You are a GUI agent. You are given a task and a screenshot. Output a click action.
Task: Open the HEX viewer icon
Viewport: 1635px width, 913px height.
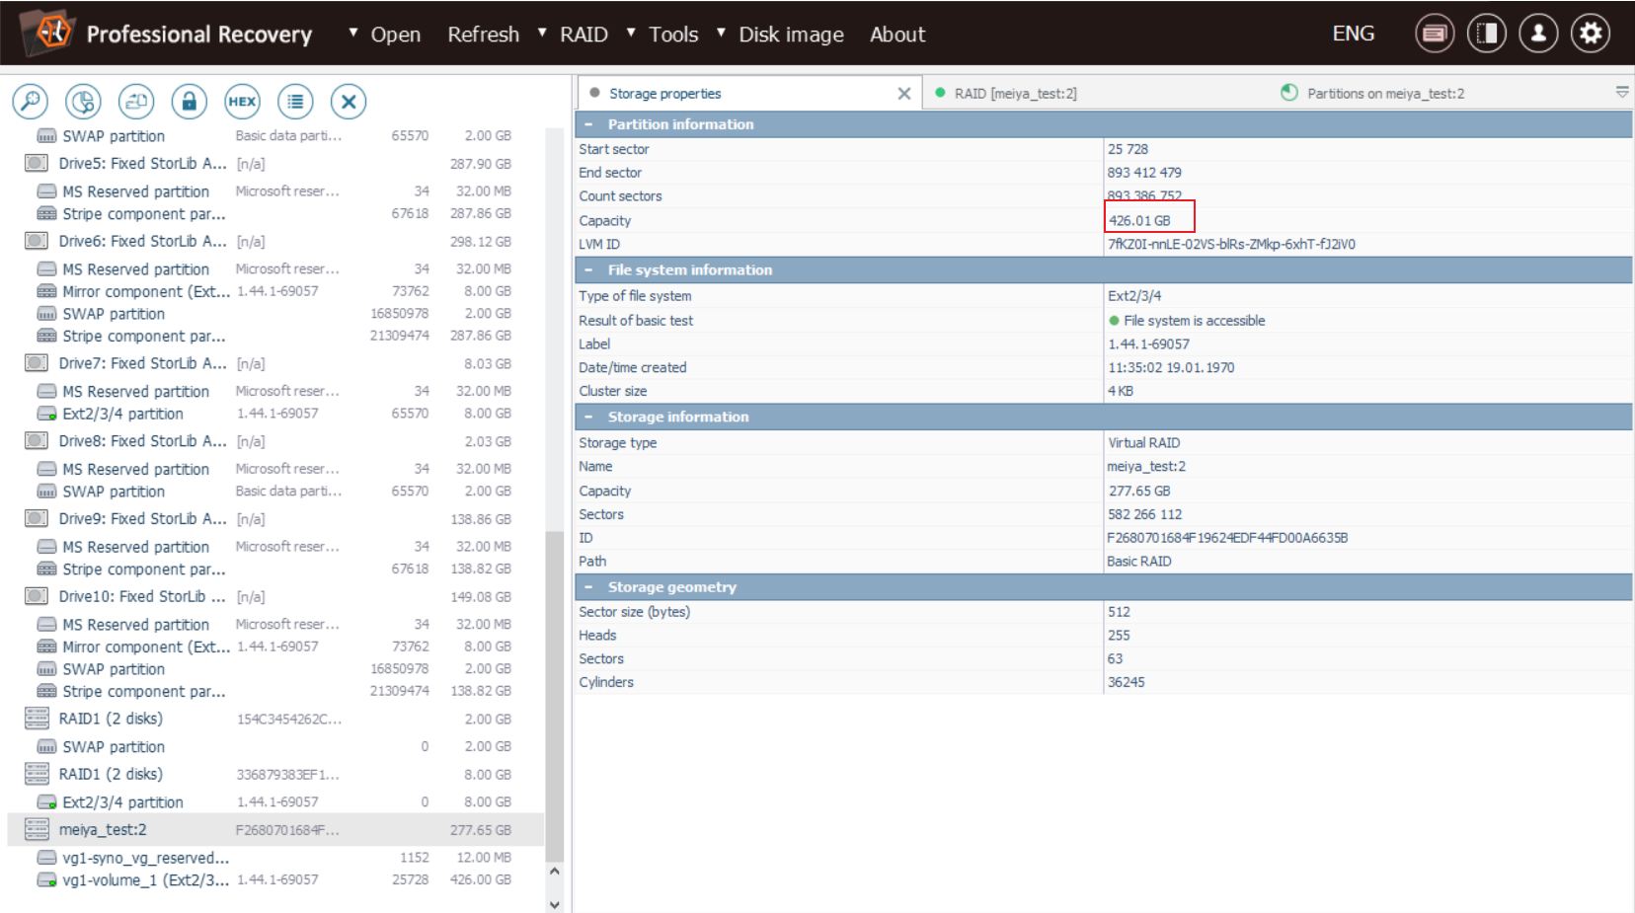pyautogui.click(x=242, y=101)
